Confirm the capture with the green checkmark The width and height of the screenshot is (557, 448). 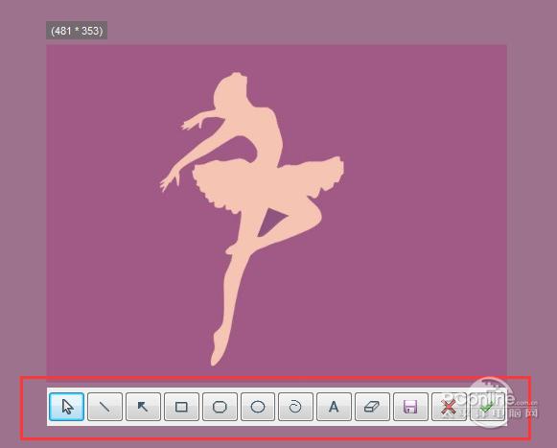[x=487, y=407]
